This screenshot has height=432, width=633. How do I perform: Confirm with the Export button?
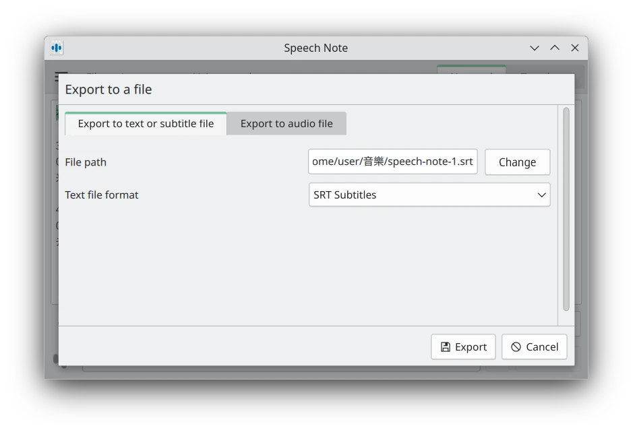click(x=463, y=347)
